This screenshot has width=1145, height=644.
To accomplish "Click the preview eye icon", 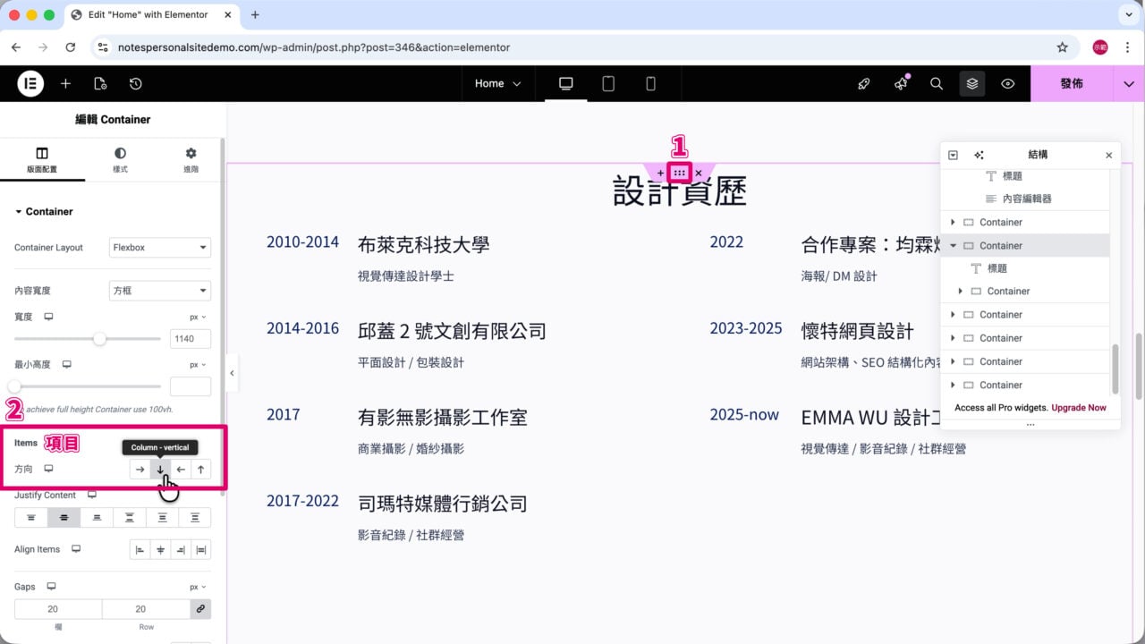I will pos(1008,83).
